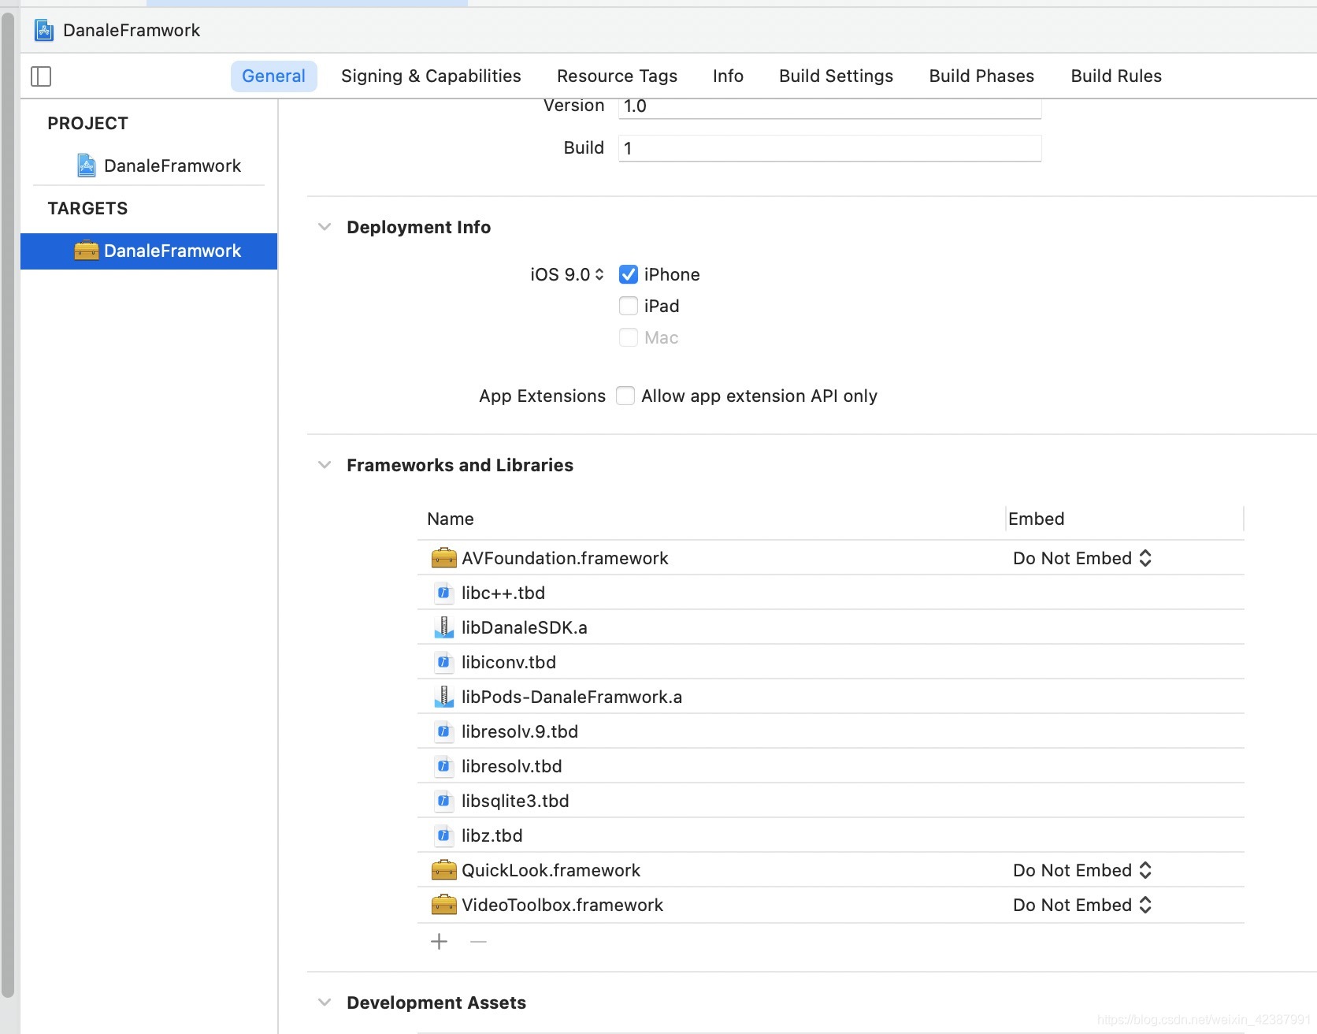The height and width of the screenshot is (1034, 1317).
Task: Select the DanaleFramwork target in sidebar
Action: pyautogui.click(x=149, y=251)
